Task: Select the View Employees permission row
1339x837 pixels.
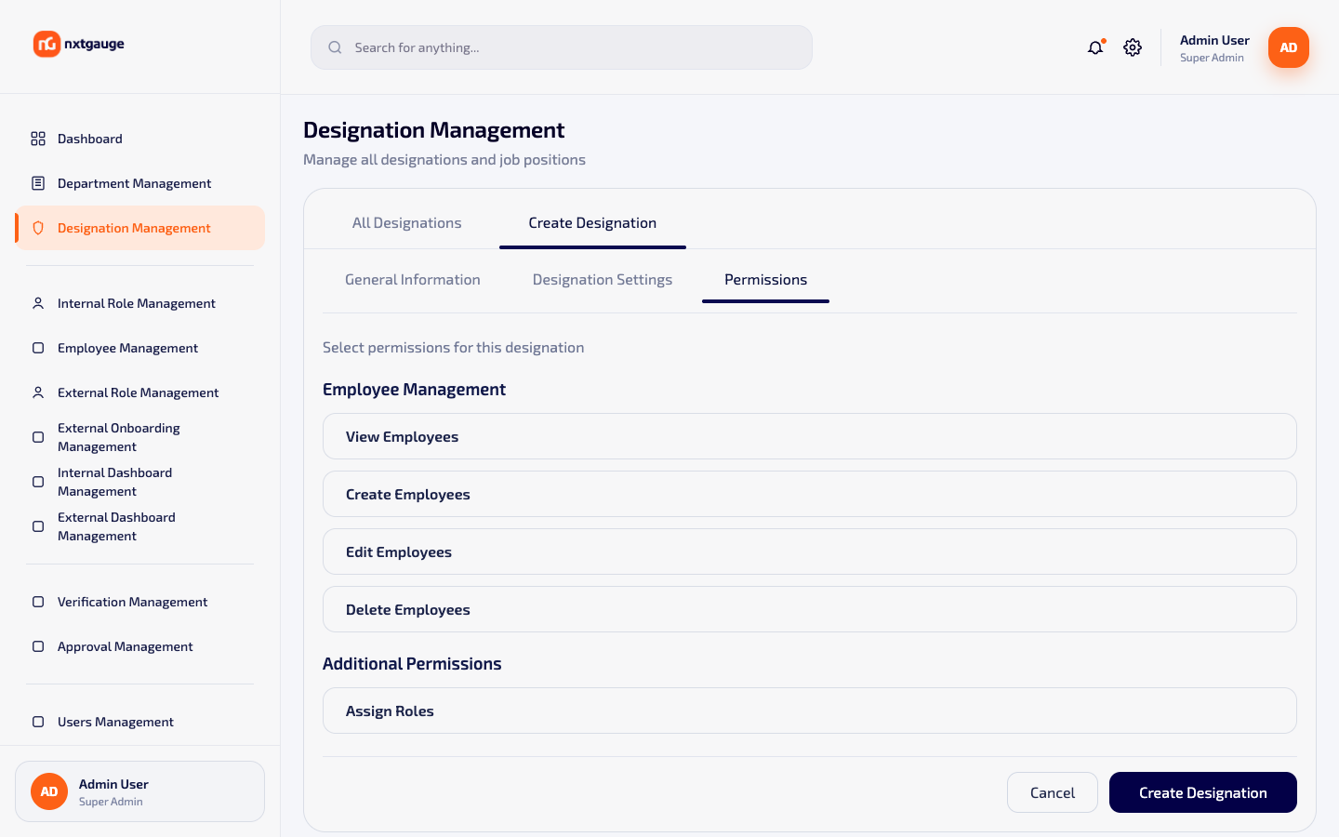Action: pyautogui.click(x=810, y=436)
